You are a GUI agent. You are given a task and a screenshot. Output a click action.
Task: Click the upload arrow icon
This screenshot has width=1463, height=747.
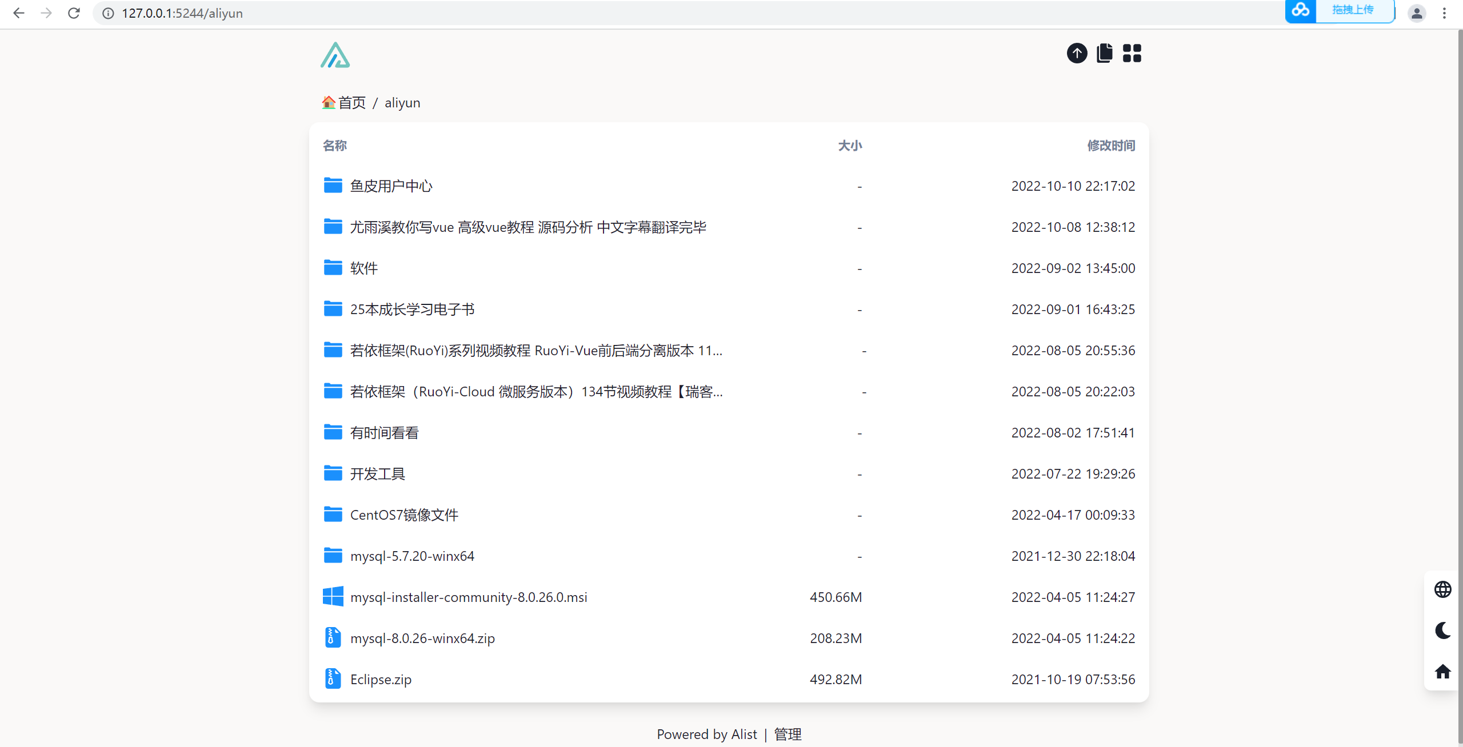[x=1077, y=53]
